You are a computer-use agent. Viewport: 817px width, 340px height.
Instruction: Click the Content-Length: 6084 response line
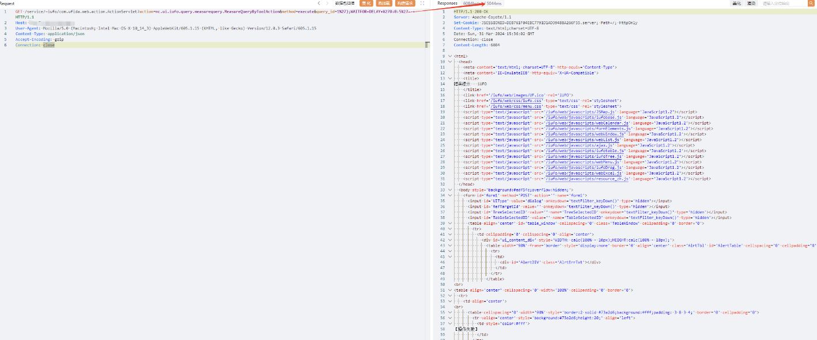pyautogui.click(x=476, y=45)
